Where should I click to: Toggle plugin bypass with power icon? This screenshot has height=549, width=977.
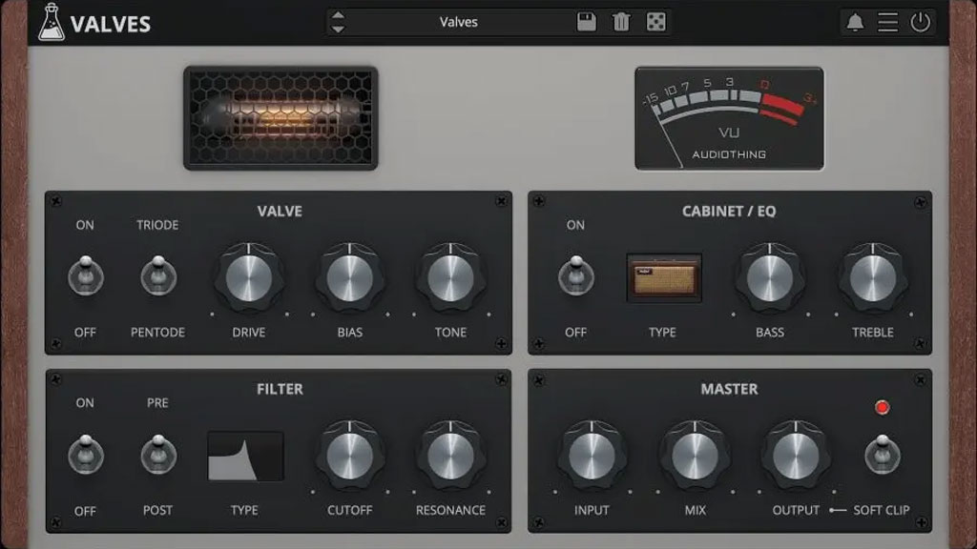tap(921, 23)
